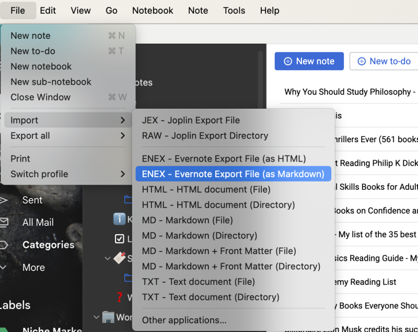Open the Export all submenu
This screenshot has height=332, width=418.
pyautogui.click(x=31, y=135)
